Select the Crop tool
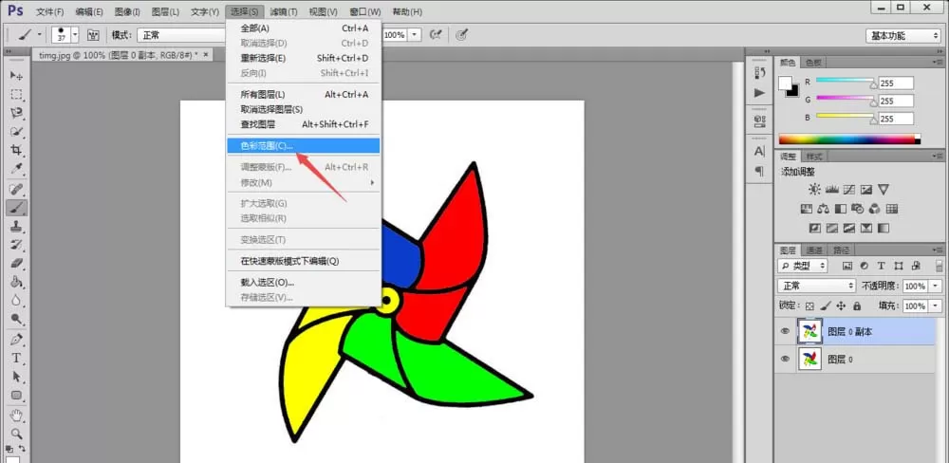Viewport: 949px width, 463px height. (17, 151)
